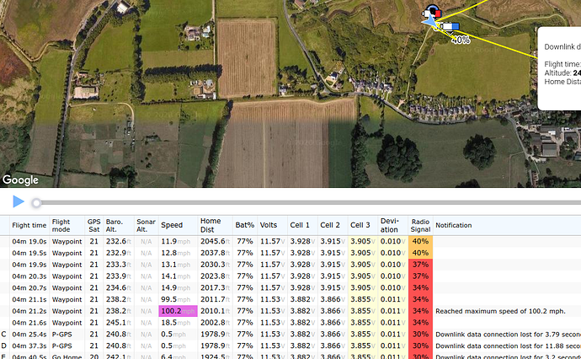Click the maximum speed notification text
This screenshot has width=581, height=359.
pos(501,311)
